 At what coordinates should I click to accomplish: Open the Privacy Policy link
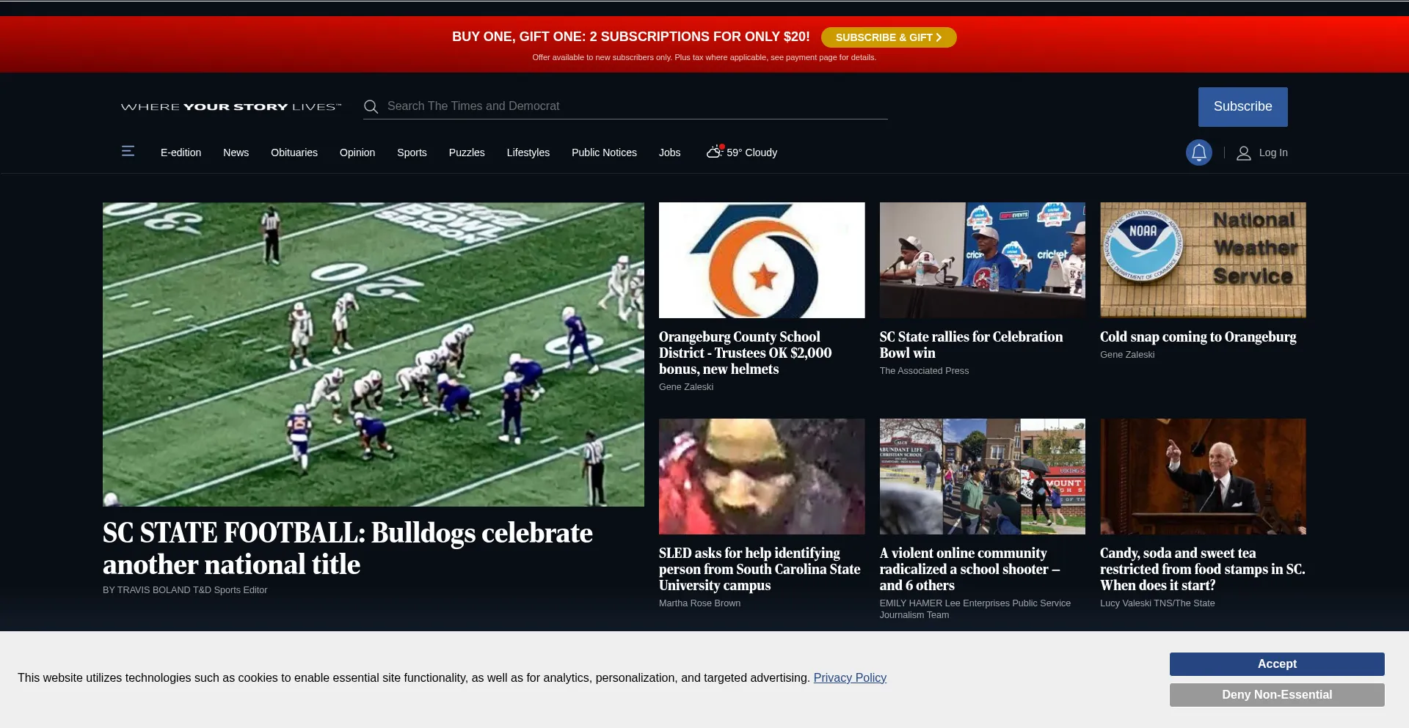coord(849,678)
